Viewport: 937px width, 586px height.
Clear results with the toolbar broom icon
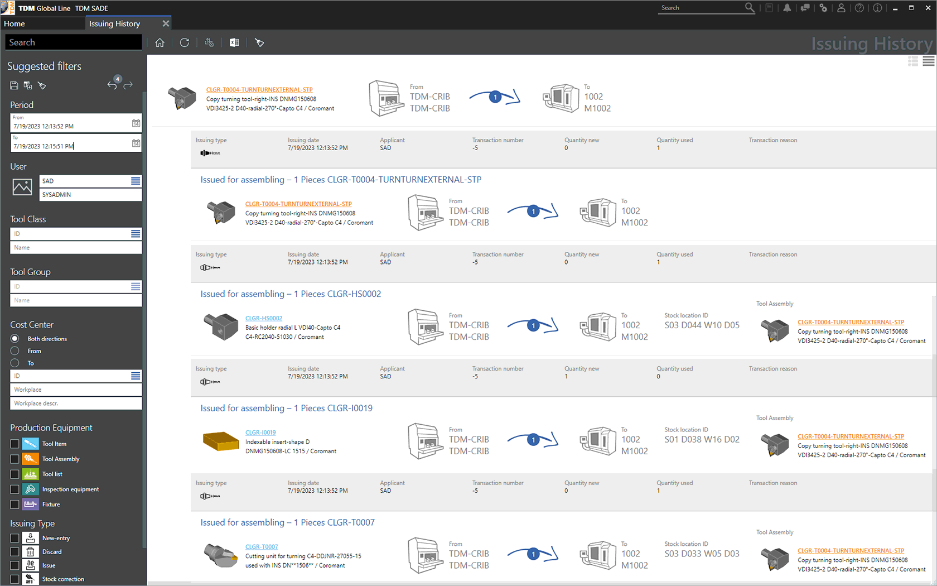click(x=259, y=42)
